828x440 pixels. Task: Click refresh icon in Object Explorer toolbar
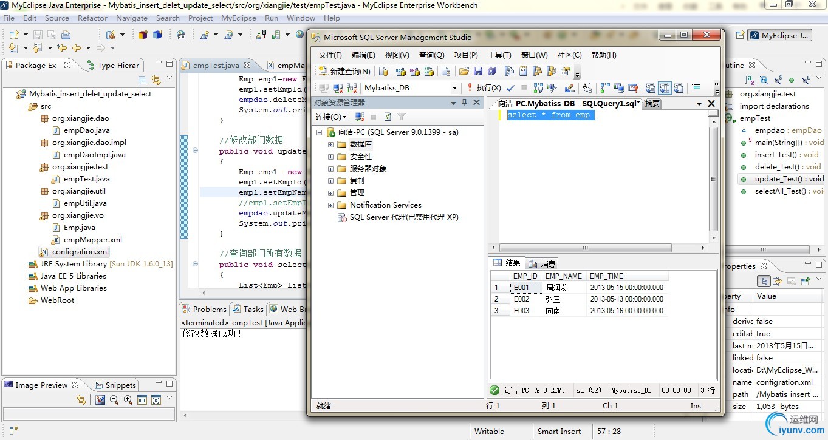click(x=388, y=117)
